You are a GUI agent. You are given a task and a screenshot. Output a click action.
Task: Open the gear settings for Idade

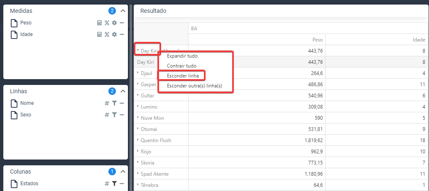click(x=114, y=34)
